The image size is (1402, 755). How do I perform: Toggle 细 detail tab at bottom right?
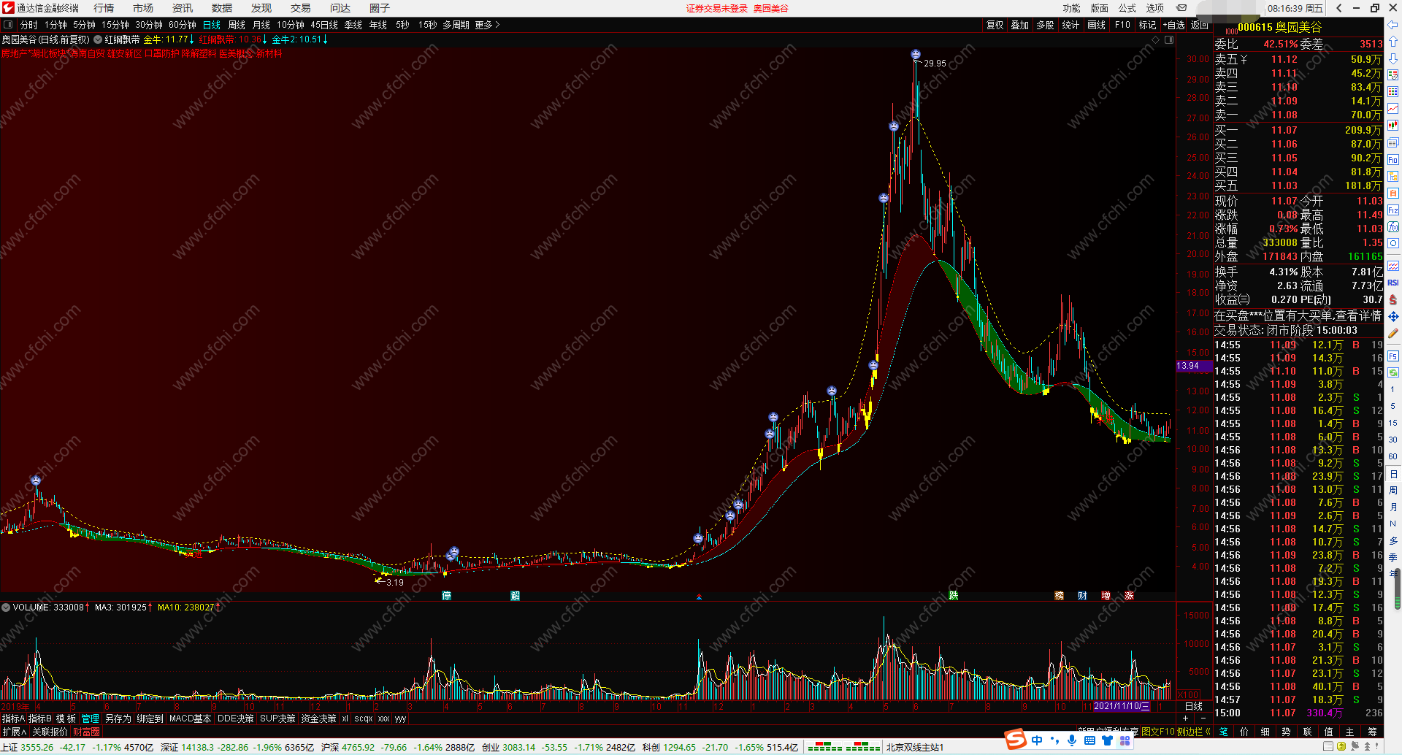[x=1265, y=731]
